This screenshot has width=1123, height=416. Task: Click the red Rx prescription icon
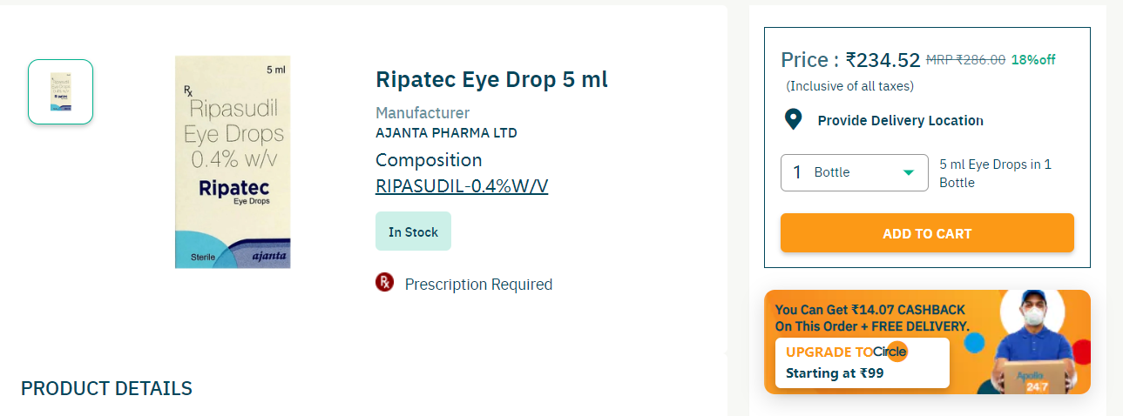point(384,282)
